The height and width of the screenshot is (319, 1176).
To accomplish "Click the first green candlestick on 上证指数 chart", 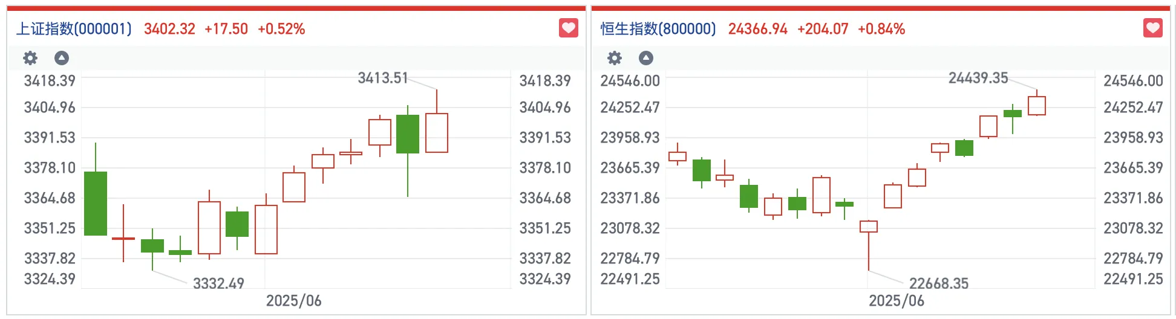I will click(x=96, y=203).
